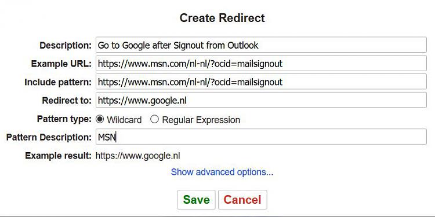Cancel creating the redirect
This screenshot has width=435, height=217.
point(242,200)
